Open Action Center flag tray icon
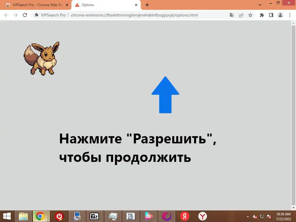The height and width of the screenshot is (222, 296). point(269,217)
